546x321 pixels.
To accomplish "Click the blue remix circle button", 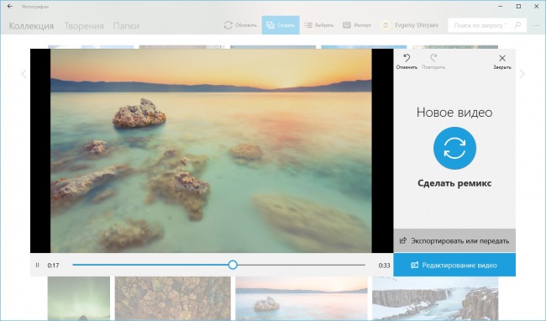I will click(454, 148).
